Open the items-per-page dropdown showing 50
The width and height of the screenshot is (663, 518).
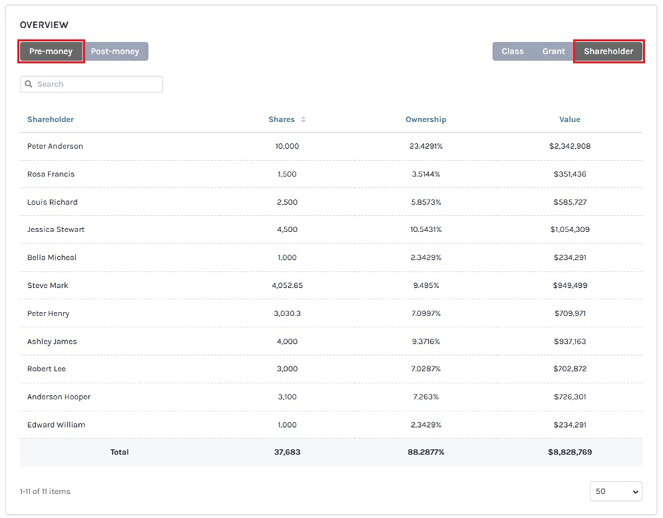click(x=615, y=491)
